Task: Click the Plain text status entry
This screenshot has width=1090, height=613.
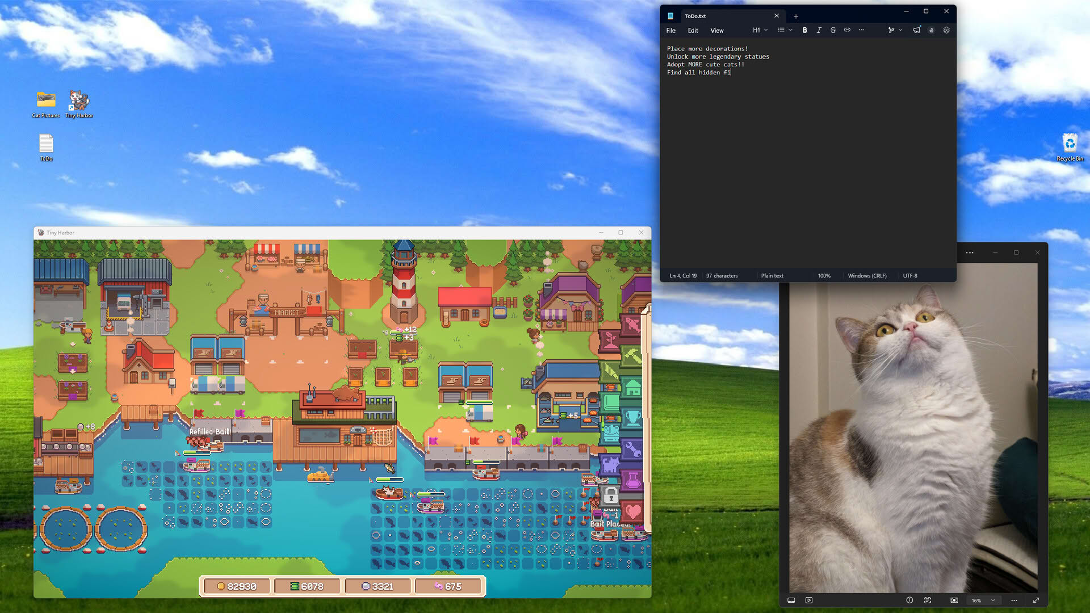Action: click(772, 276)
